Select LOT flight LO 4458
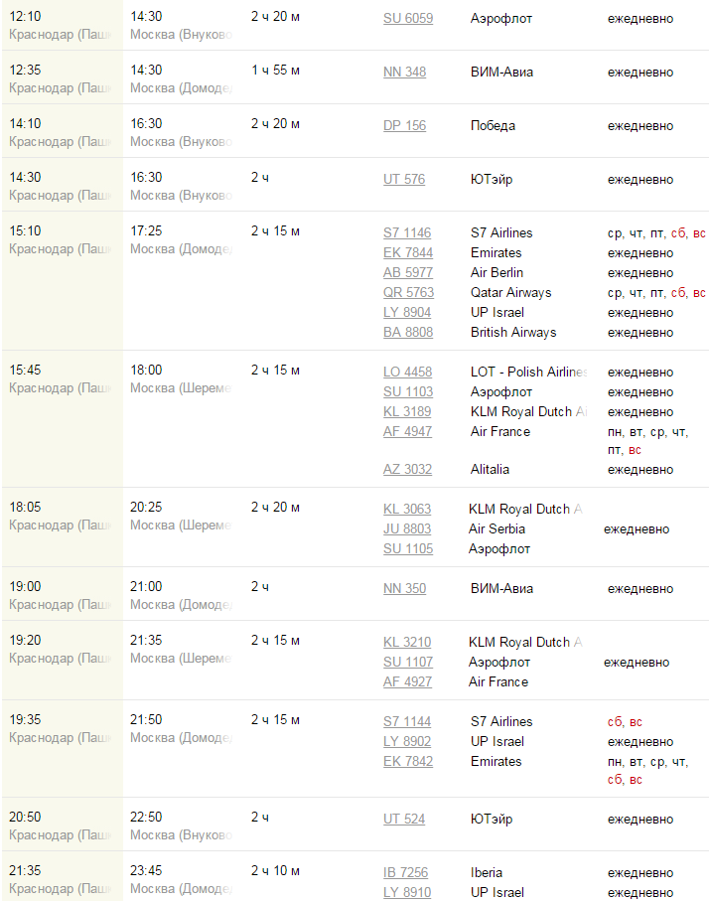The image size is (709, 901). click(408, 373)
